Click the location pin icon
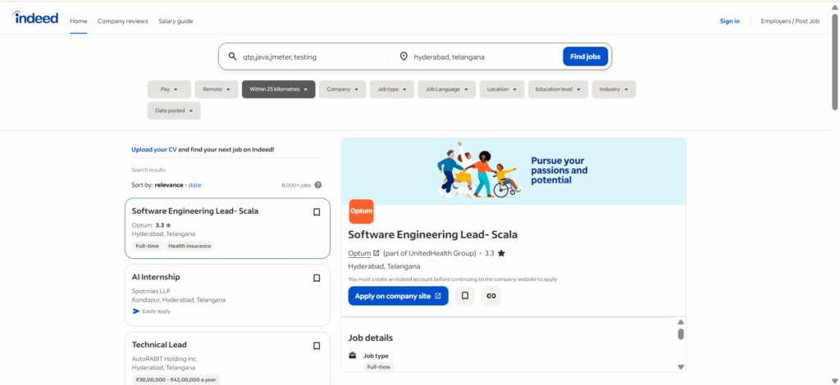This screenshot has width=840, height=385. point(404,57)
